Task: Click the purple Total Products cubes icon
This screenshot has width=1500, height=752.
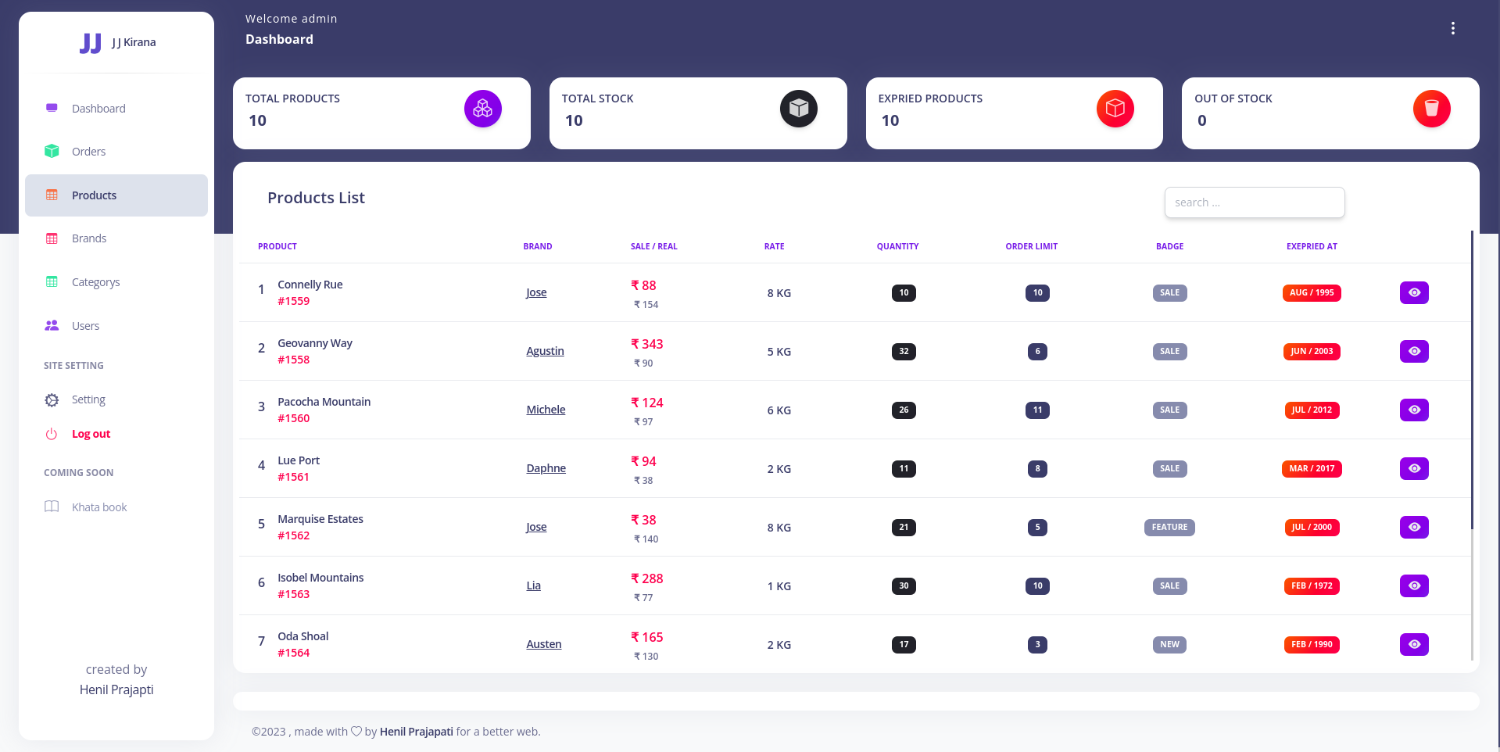Action: click(482, 109)
